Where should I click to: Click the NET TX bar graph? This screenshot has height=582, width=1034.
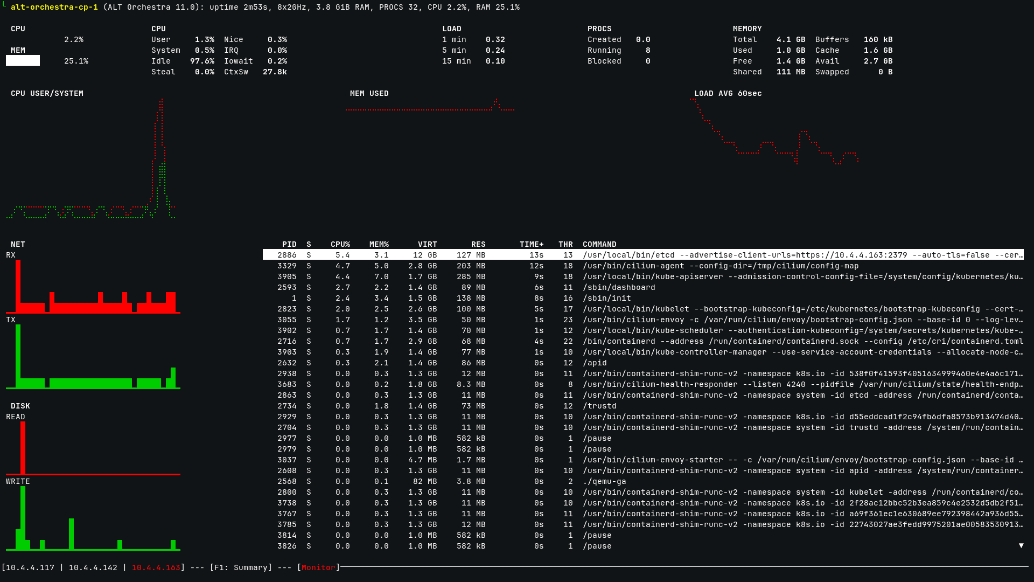[x=93, y=357]
